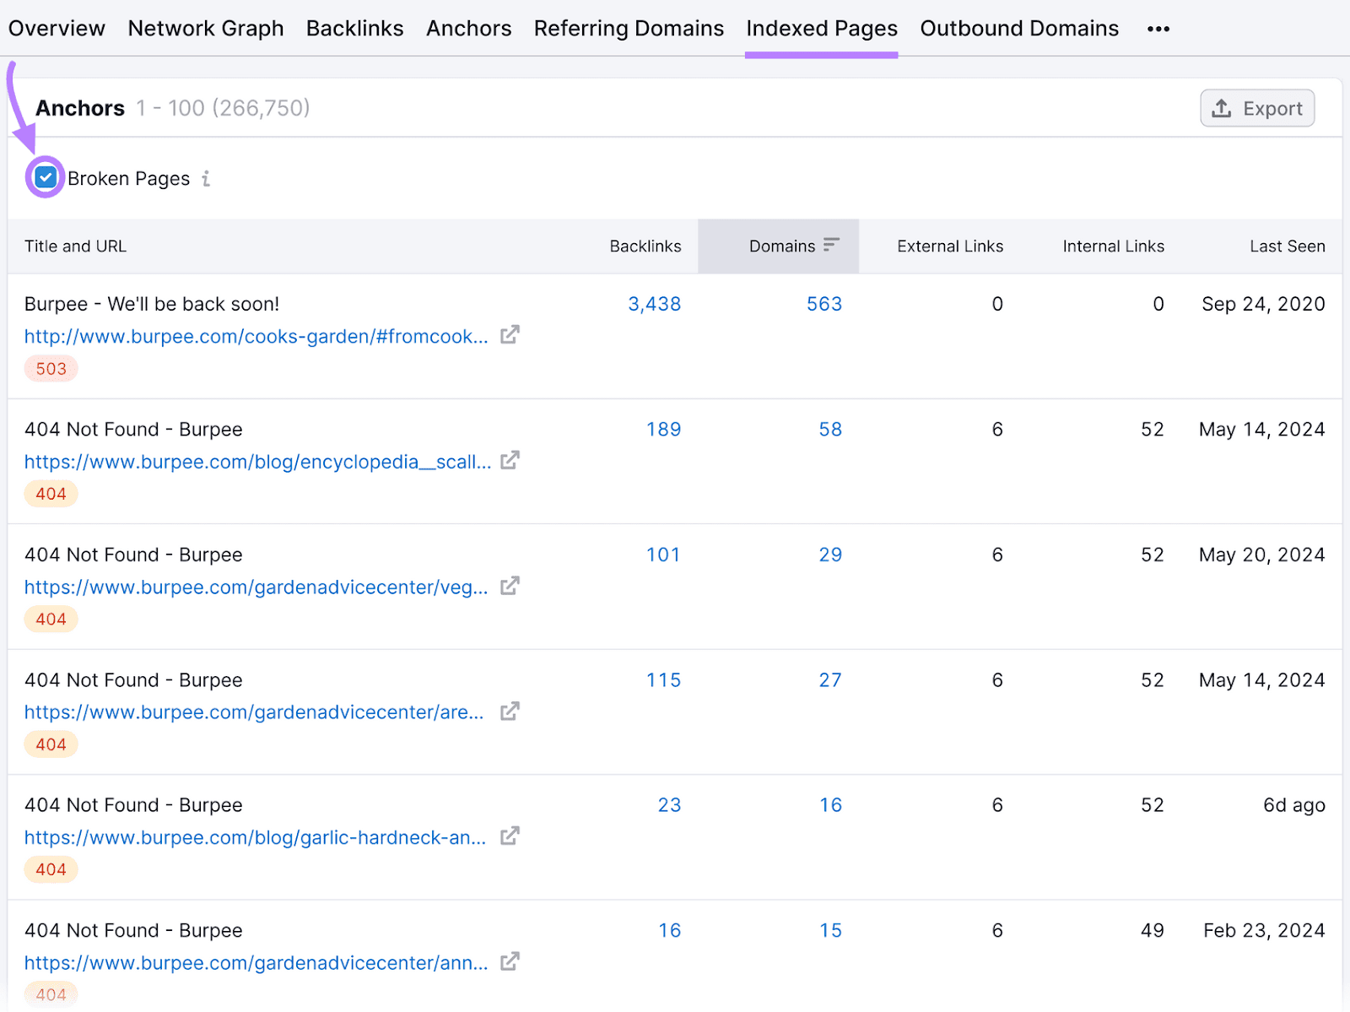
Task: Open the Outbound Domains tab
Action: [x=1018, y=28]
